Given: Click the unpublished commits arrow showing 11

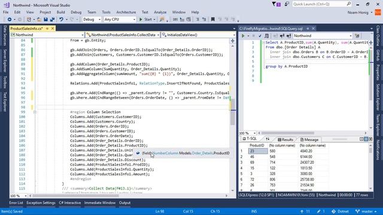Looking at the screenshot, I should [x=305, y=211].
